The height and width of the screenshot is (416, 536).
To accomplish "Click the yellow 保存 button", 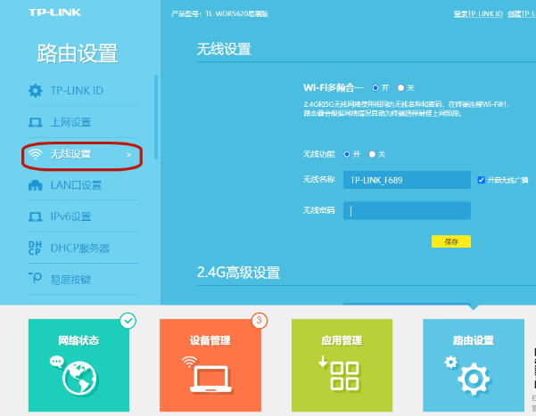I will click(x=451, y=241).
